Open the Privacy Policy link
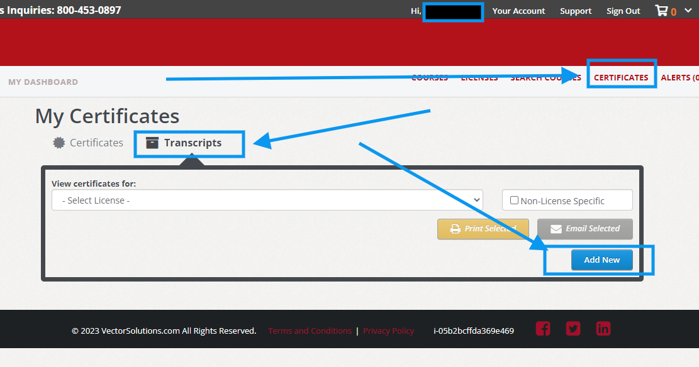This screenshot has height=367, width=699. pos(388,331)
